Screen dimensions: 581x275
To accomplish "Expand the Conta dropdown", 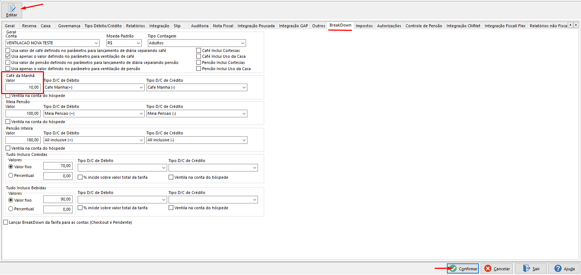I will [96, 43].
